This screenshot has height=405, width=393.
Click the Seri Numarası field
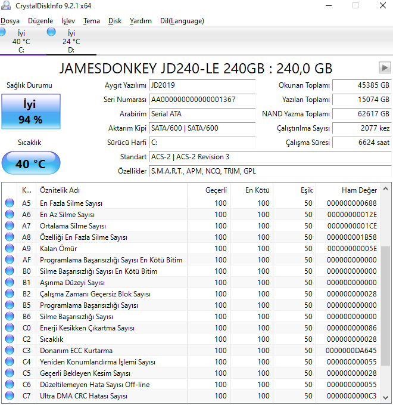202,100
